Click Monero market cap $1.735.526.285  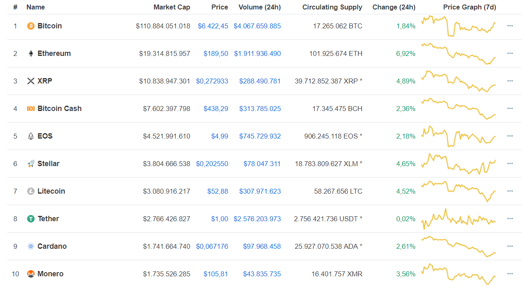(x=167, y=274)
